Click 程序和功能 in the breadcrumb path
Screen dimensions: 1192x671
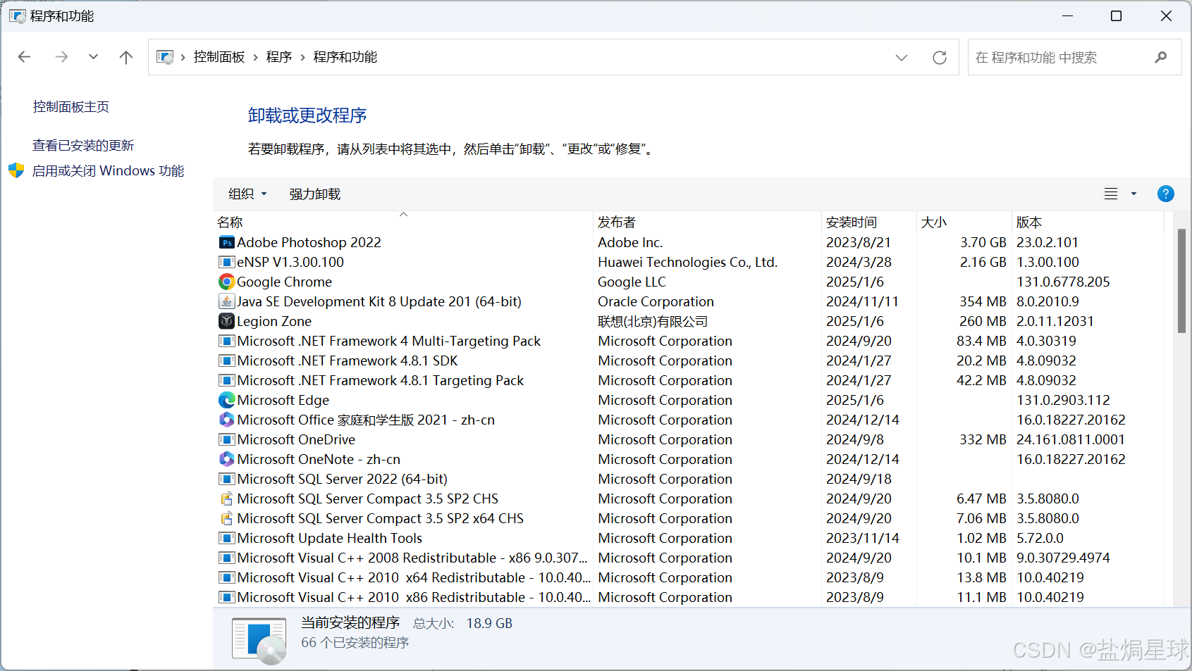point(345,57)
